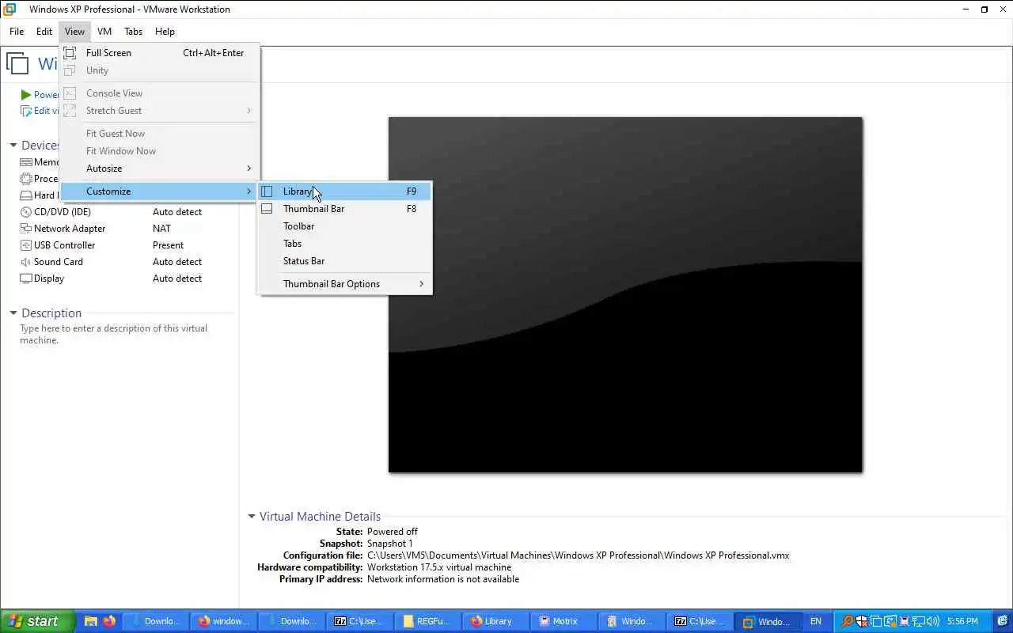Click the green Power on play icon
The height and width of the screenshot is (633, 1013).
click(x=26, y=95)
